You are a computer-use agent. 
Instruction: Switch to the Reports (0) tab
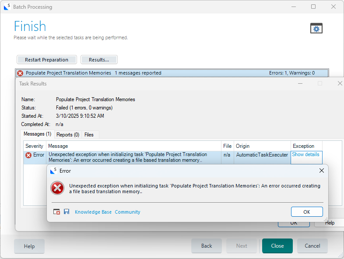(68, 135)
